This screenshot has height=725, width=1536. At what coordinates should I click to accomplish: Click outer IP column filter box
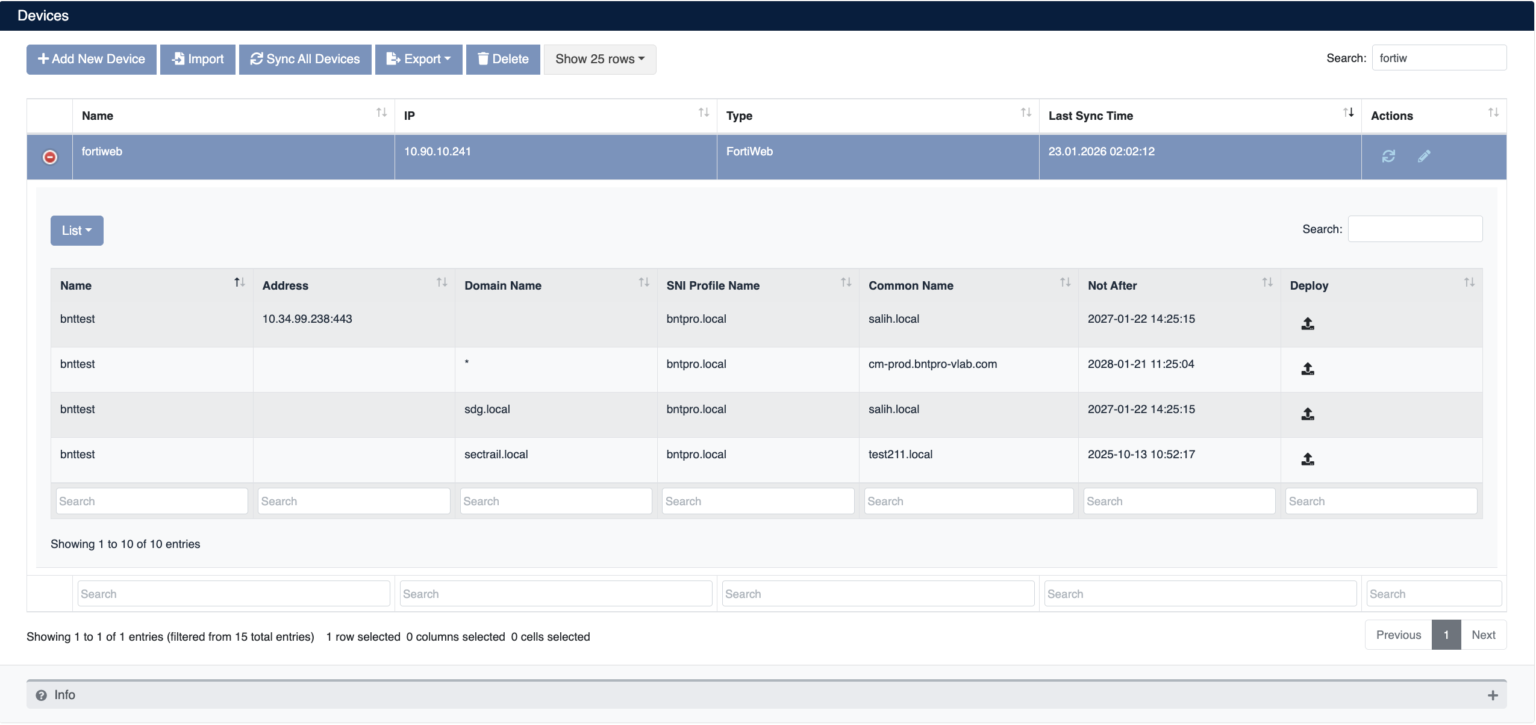pos(556,594)
